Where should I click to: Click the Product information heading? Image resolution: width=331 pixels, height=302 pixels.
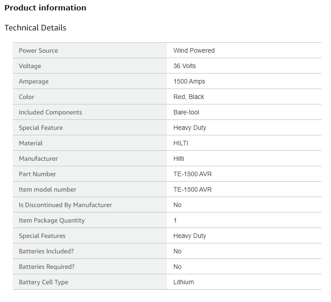click(45, 8)
